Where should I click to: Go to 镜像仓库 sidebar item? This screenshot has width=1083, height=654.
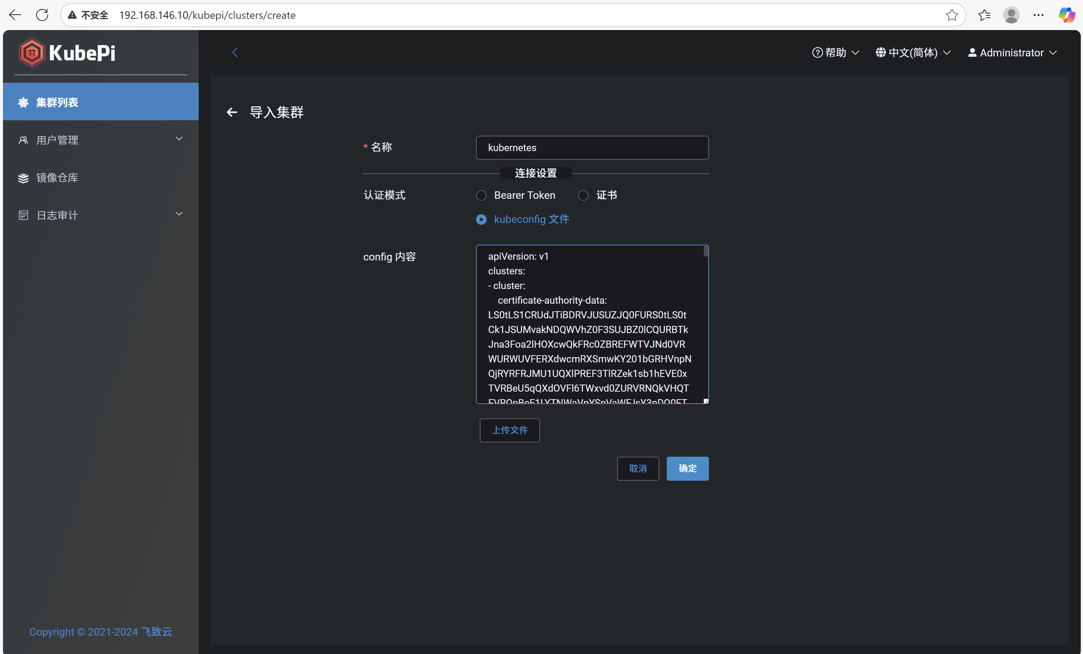(57, 178)
